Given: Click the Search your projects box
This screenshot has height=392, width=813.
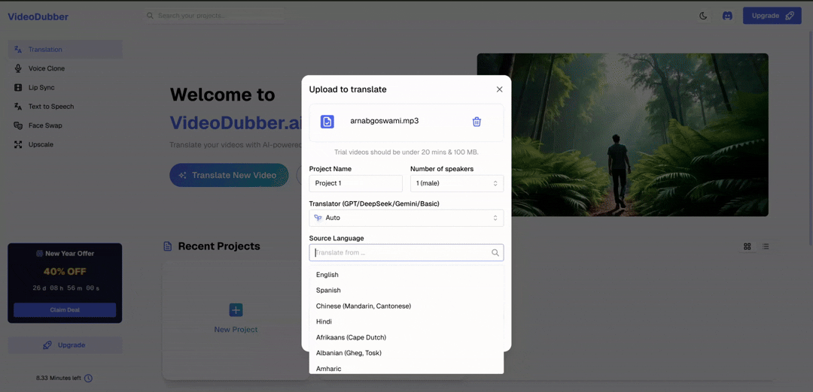Looking at the screenshot, I should click(x=215, y=16).
